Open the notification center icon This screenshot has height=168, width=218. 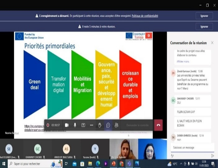pos(213,164)
